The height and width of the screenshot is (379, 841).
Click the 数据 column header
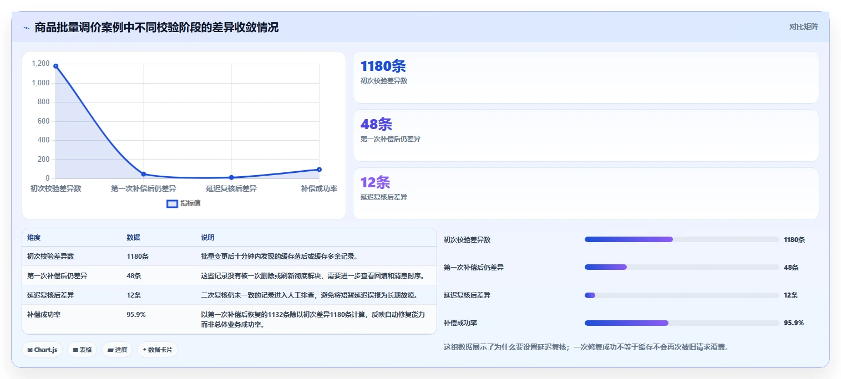click(133, 237)
